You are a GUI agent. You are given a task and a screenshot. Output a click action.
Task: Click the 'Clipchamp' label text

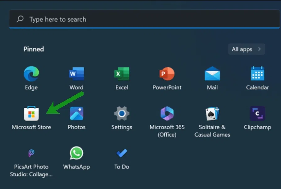click(257, 127)
